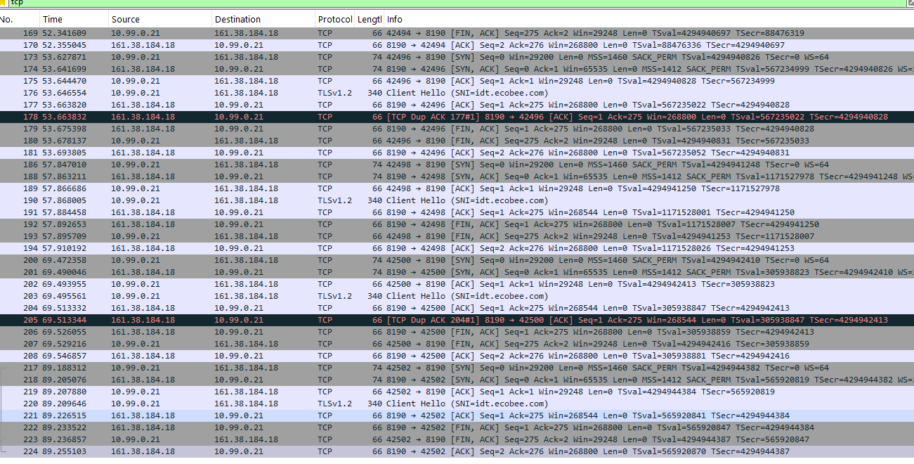Click time value 57.866686
Screen dimensions: 914x464
tap(65, 188)
